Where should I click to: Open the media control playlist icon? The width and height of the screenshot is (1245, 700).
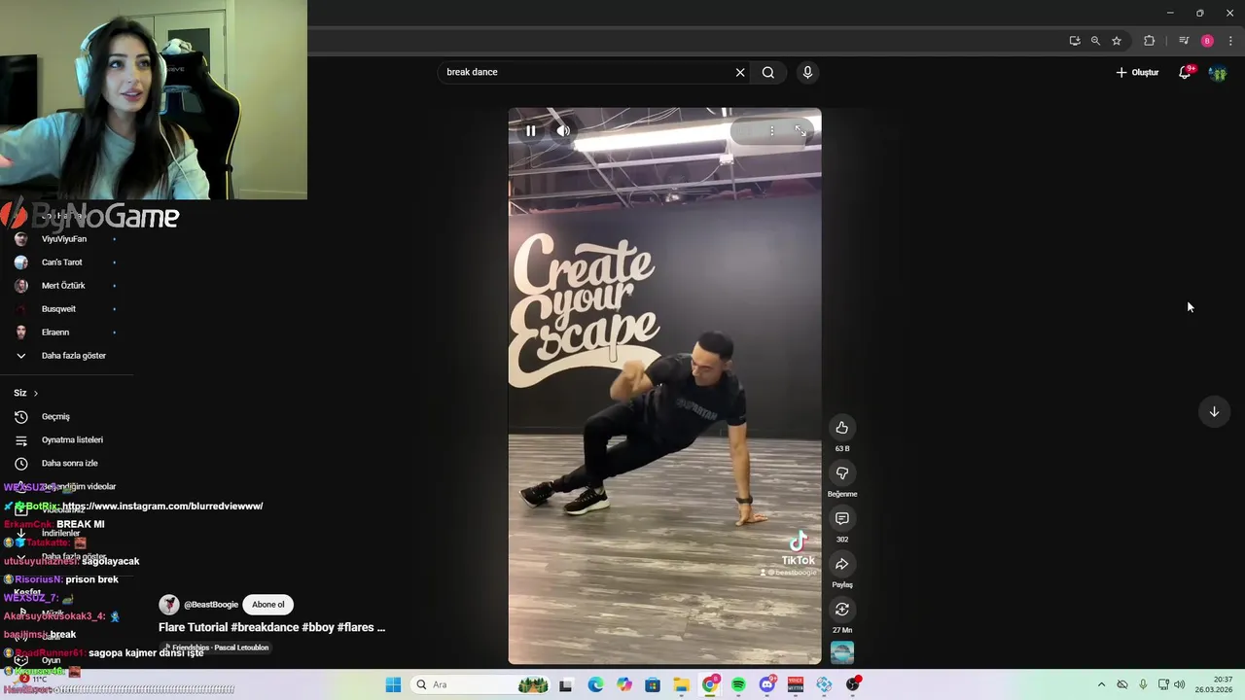1184,41
